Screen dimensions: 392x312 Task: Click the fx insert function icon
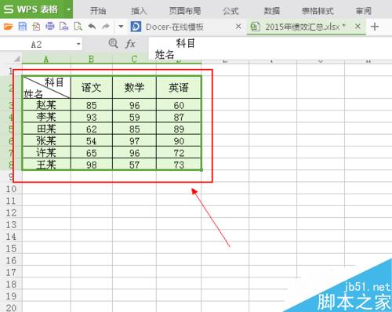click(x=130, y=44)
